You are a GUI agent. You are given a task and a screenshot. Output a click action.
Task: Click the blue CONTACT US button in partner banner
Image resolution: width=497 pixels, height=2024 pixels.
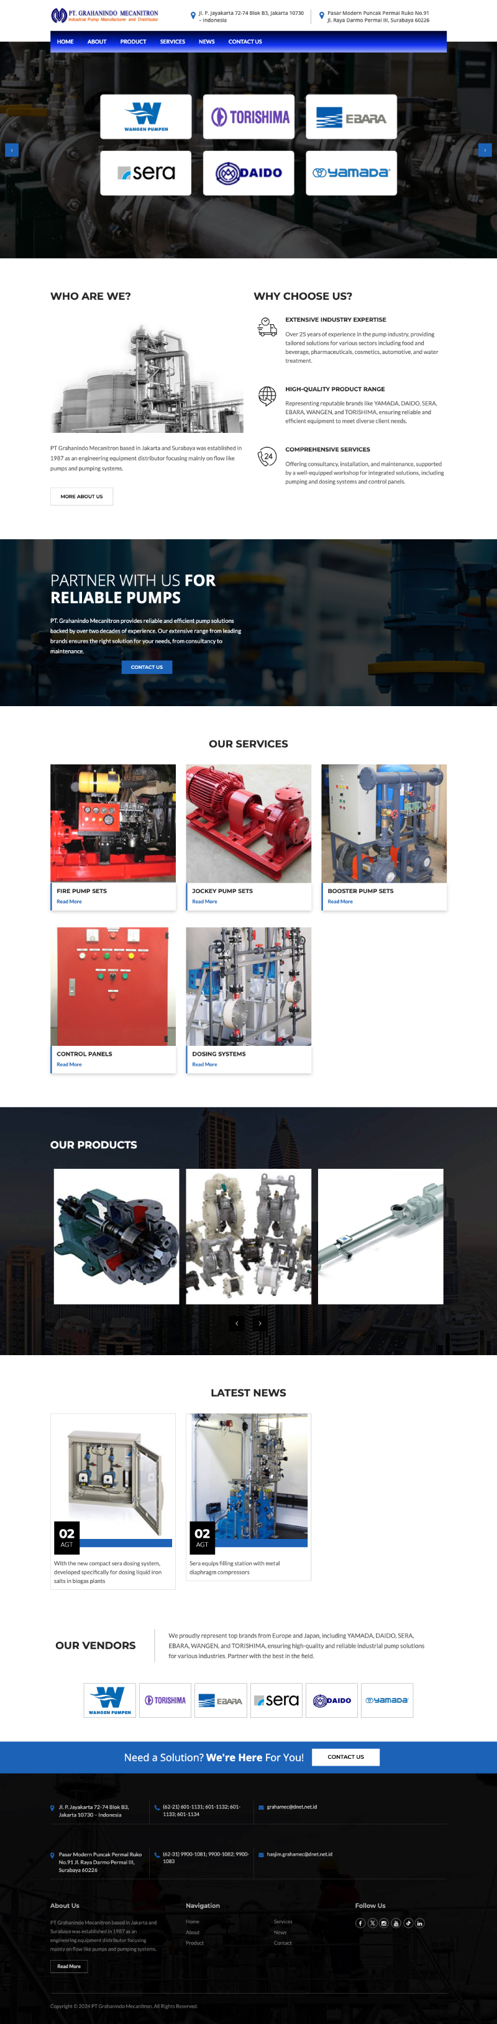point(147,667)
